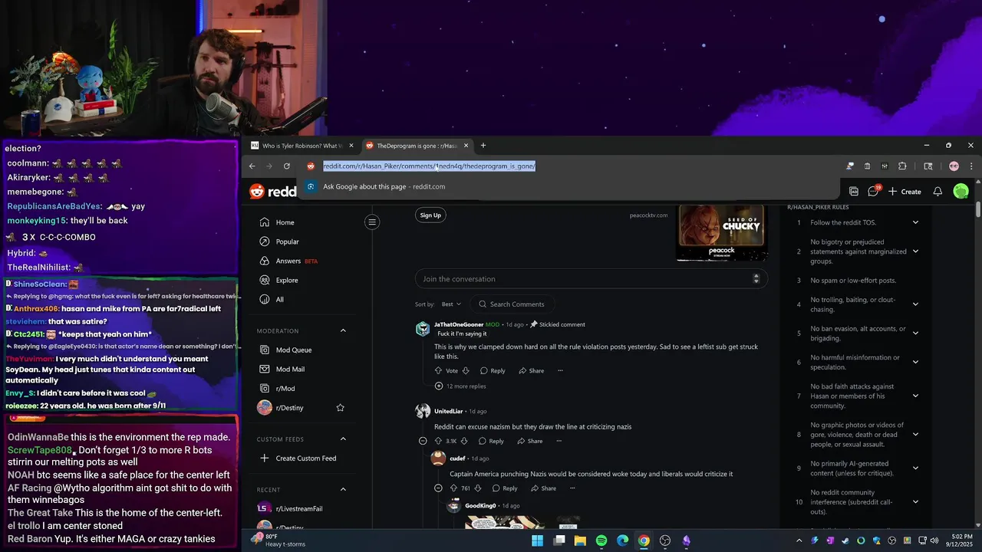Select Ask Google about this page suggestion

(568, 186)
